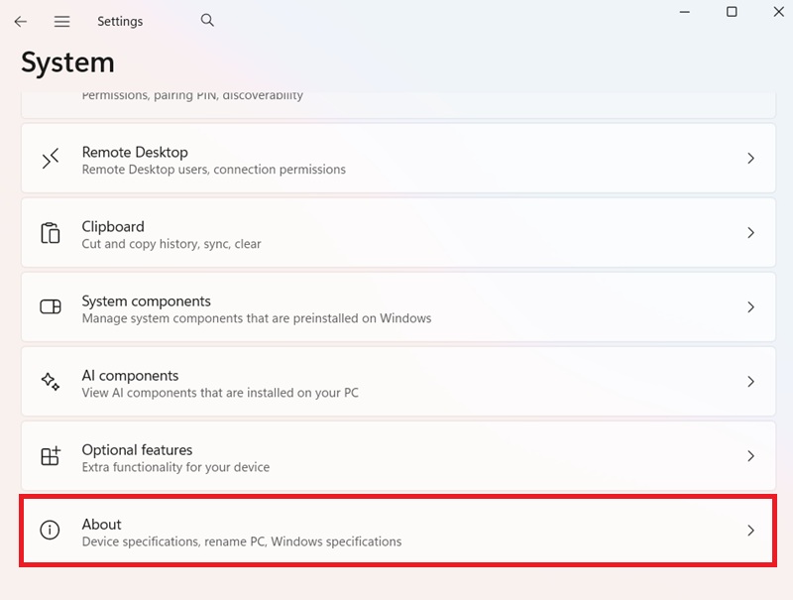
Task: Click the Optional features icon
Action: 51,456
